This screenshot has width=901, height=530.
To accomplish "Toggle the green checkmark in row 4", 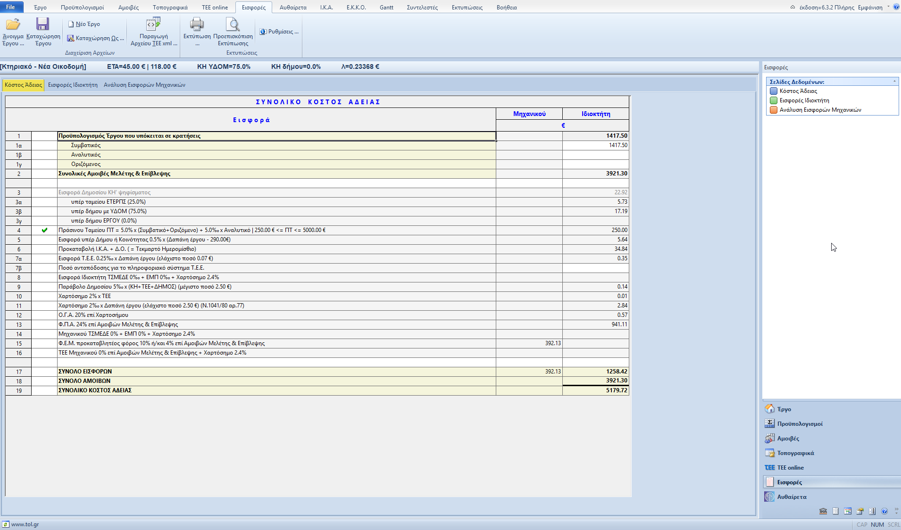I will [x=44, y=230].
